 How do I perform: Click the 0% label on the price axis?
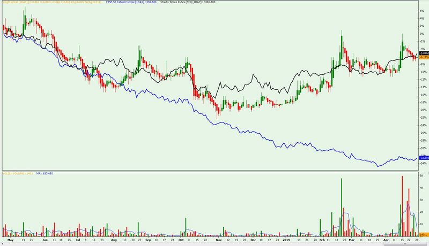click(x=421, y=34)
